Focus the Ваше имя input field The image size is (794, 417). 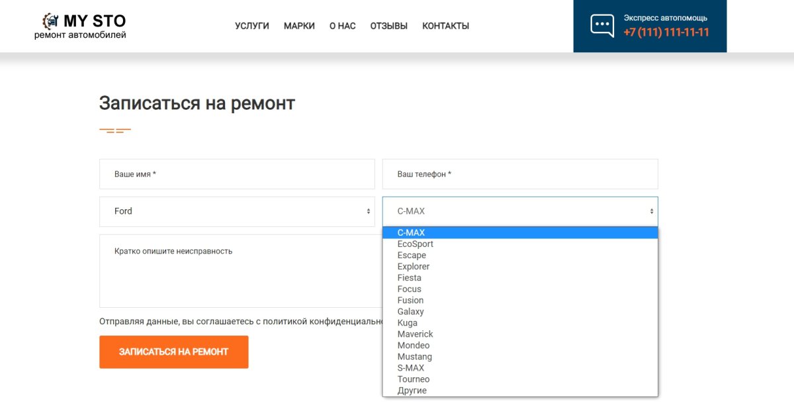[237, 173]
